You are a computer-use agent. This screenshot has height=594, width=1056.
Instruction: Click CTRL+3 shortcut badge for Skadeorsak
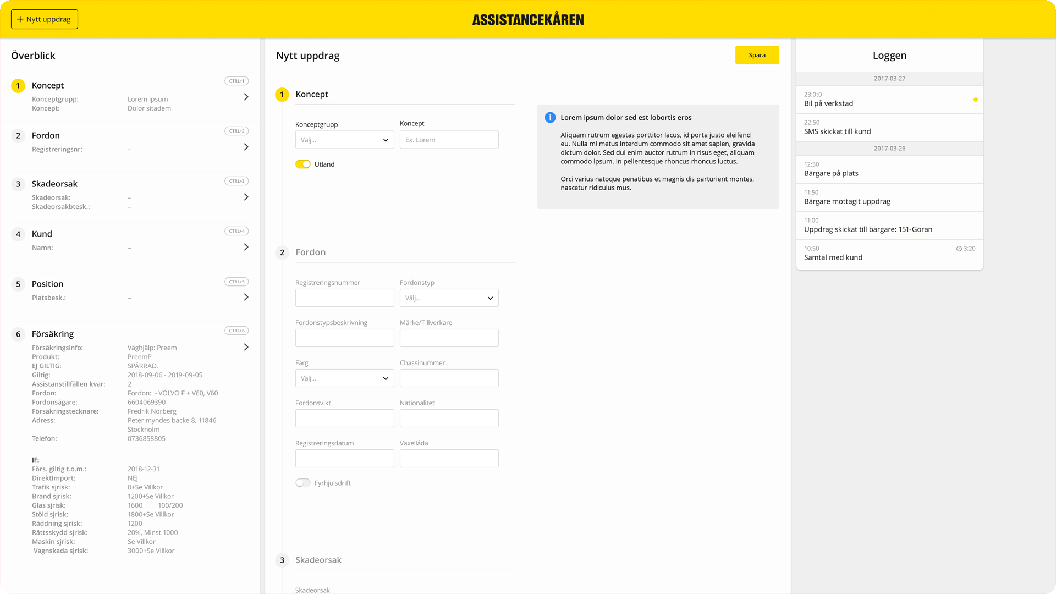pos(237,181)
